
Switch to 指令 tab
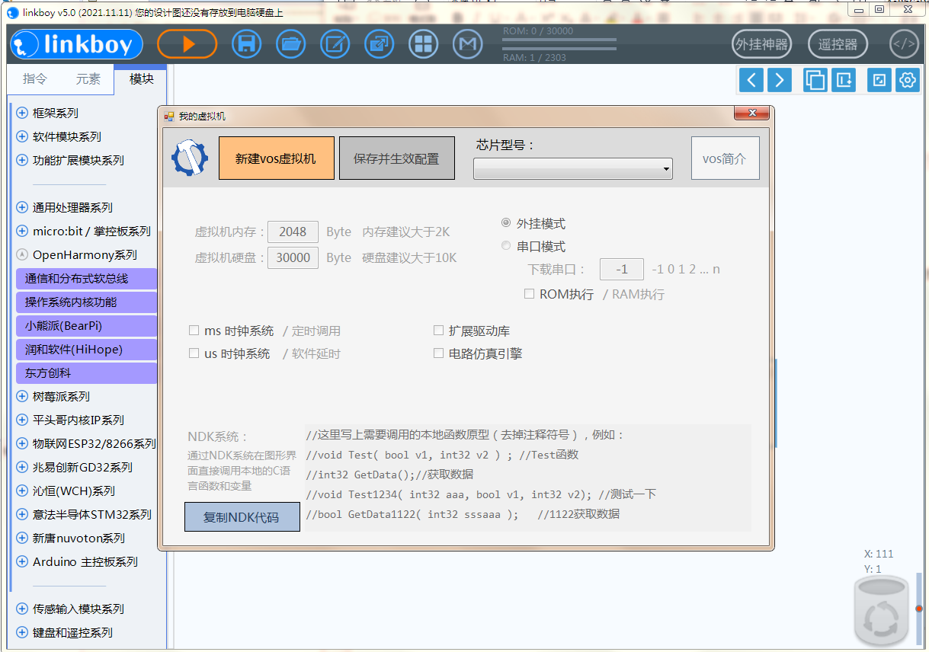point(34,78)
